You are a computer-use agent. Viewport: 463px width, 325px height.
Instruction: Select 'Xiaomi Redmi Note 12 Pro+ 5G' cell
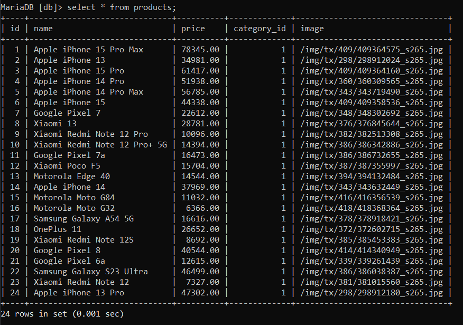pos(100,145)
